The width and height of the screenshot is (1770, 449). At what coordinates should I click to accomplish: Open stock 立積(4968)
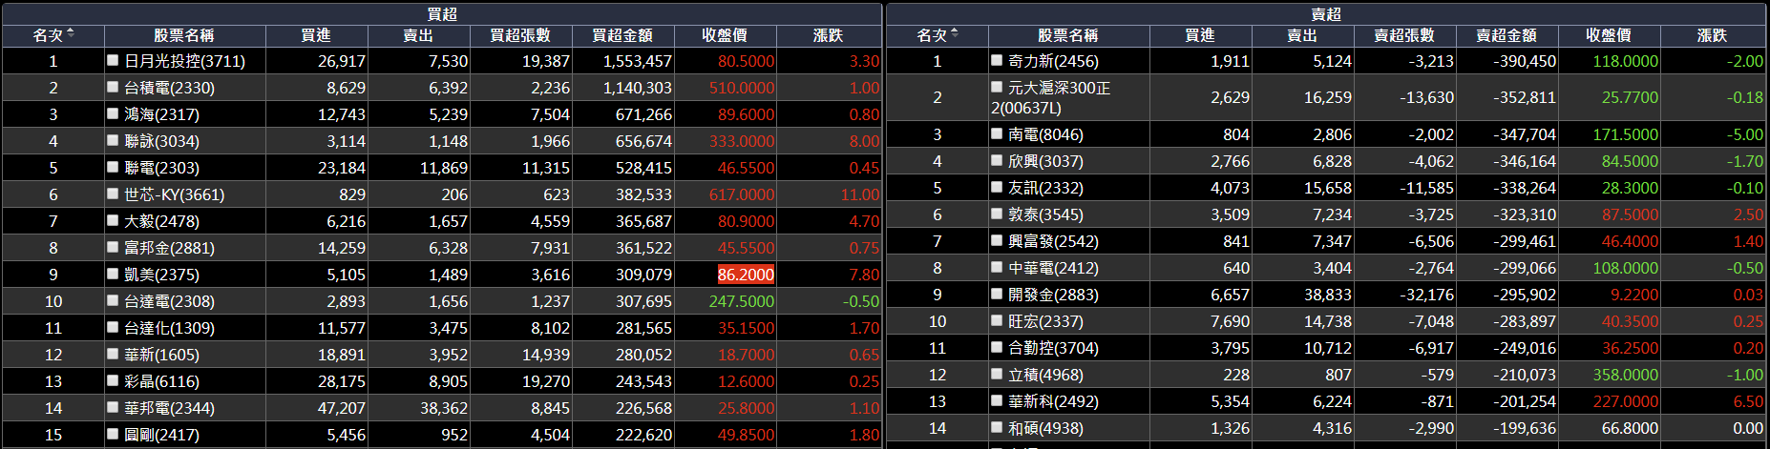[1045, 375]
